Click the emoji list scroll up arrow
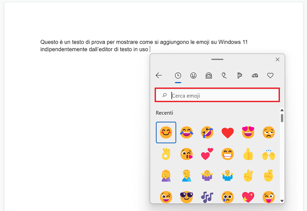 [282, 110]
